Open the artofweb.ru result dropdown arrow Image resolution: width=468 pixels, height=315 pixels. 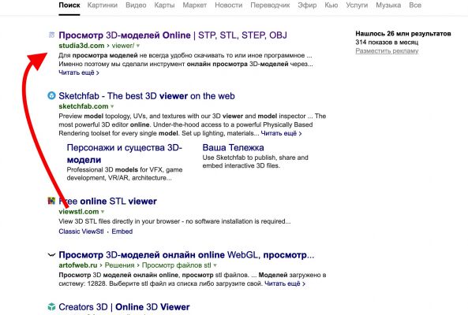[x=215, y=265]
